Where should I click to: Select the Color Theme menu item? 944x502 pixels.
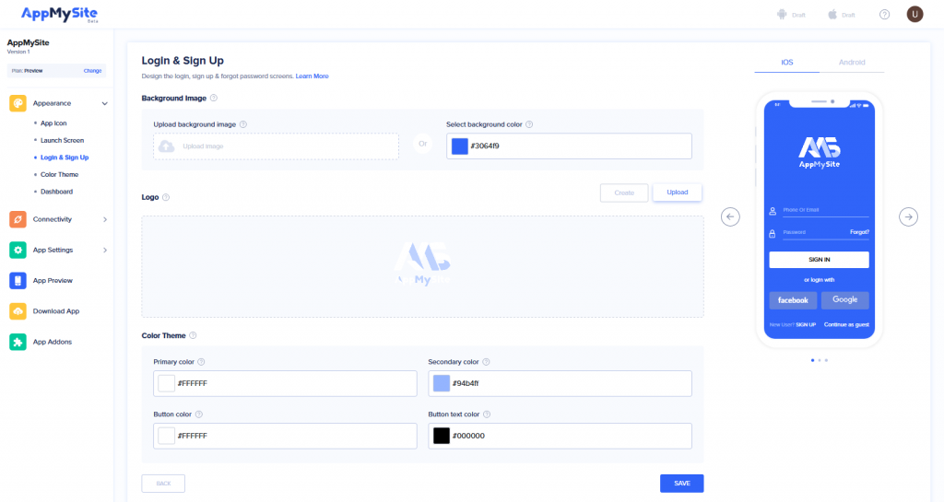point(59,174)
